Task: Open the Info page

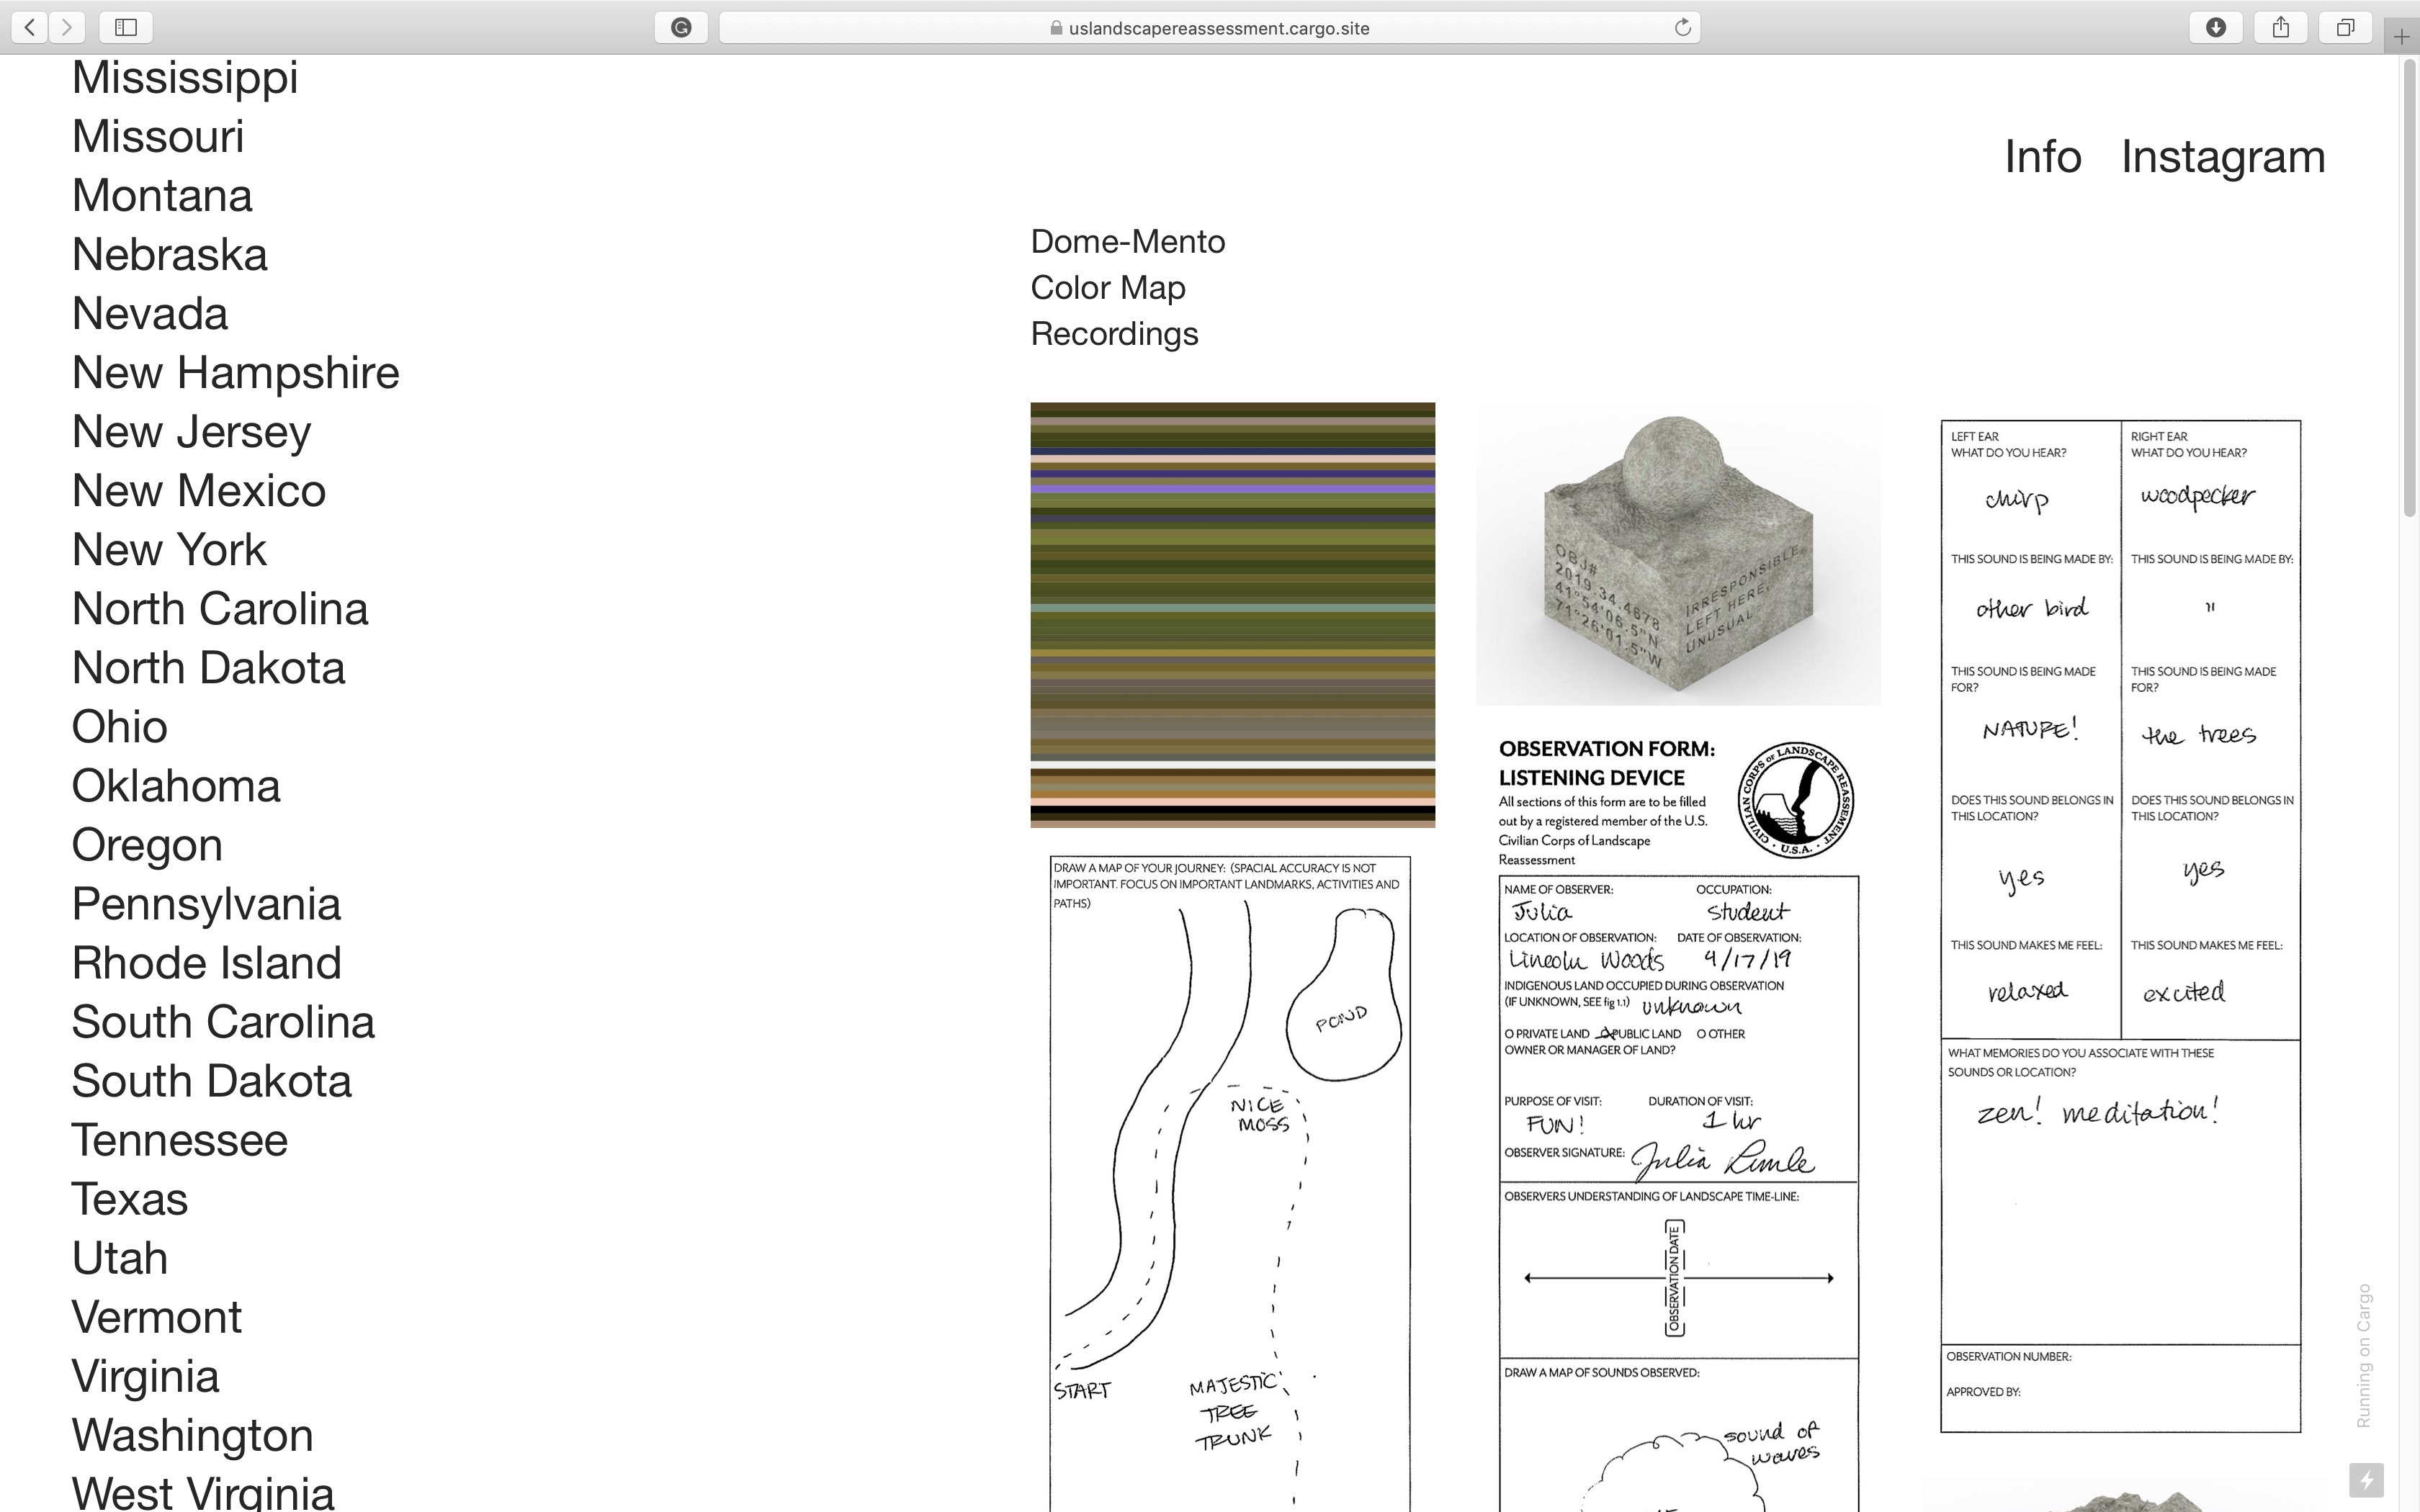Action: pyautogui.click(x=2042, y=157)
